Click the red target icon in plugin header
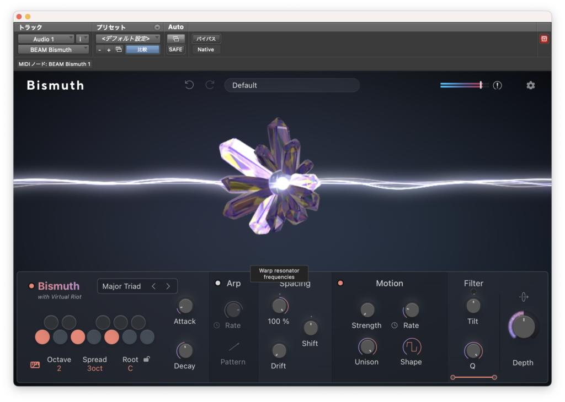 tap(544, 39)
